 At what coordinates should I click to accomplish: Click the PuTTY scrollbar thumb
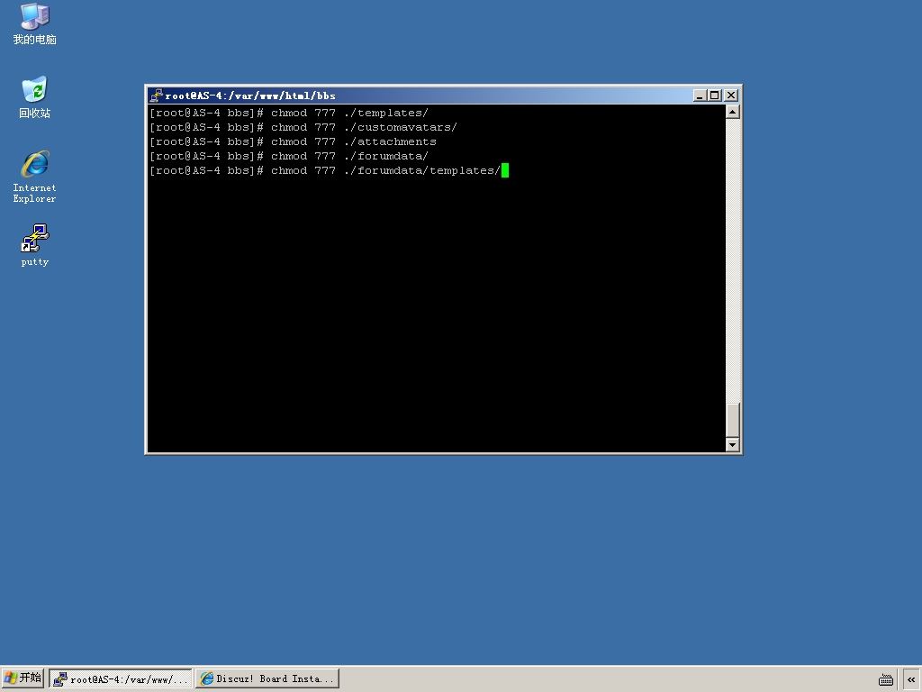(x=733, y=420)
